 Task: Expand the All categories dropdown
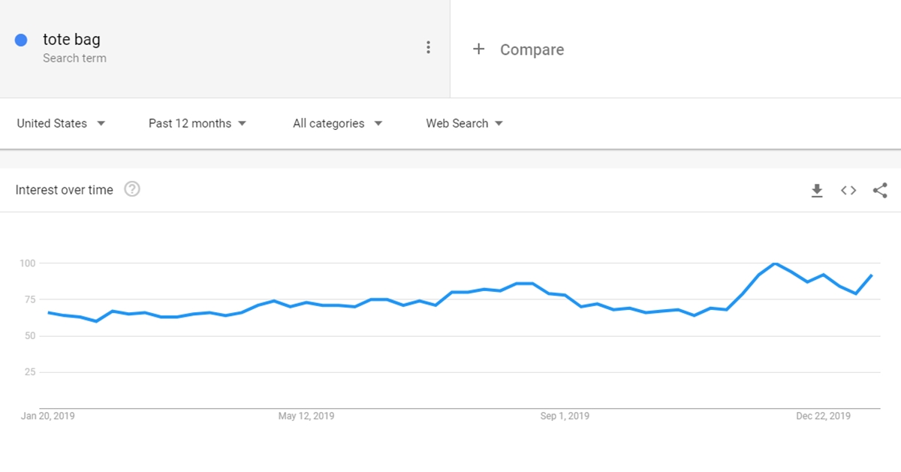coord(337,123)
